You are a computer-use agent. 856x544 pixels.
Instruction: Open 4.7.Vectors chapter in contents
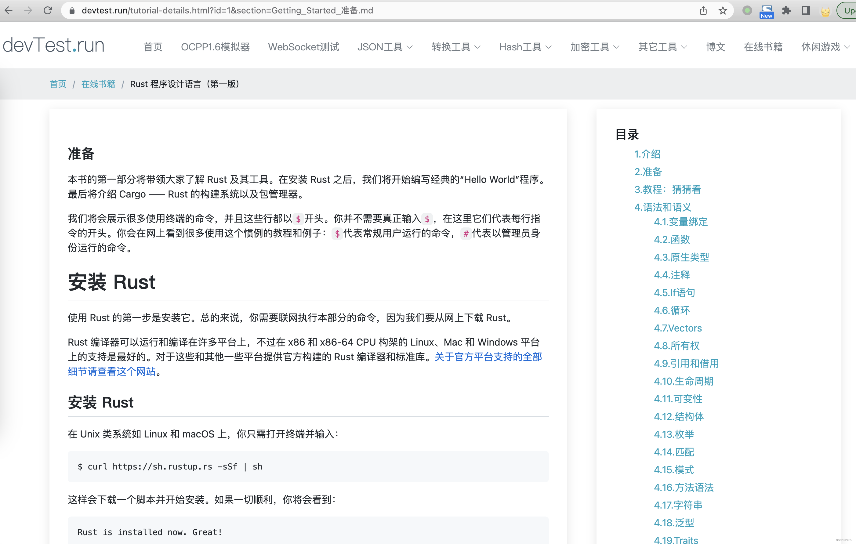click(677, 328)
